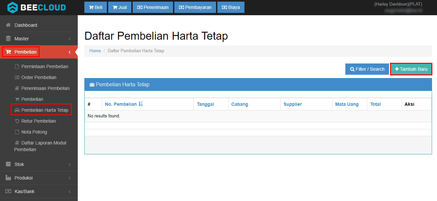Screen dimensions: 437x201
Task: Sort by Mata Uang column header
Action: pos(347,104)
